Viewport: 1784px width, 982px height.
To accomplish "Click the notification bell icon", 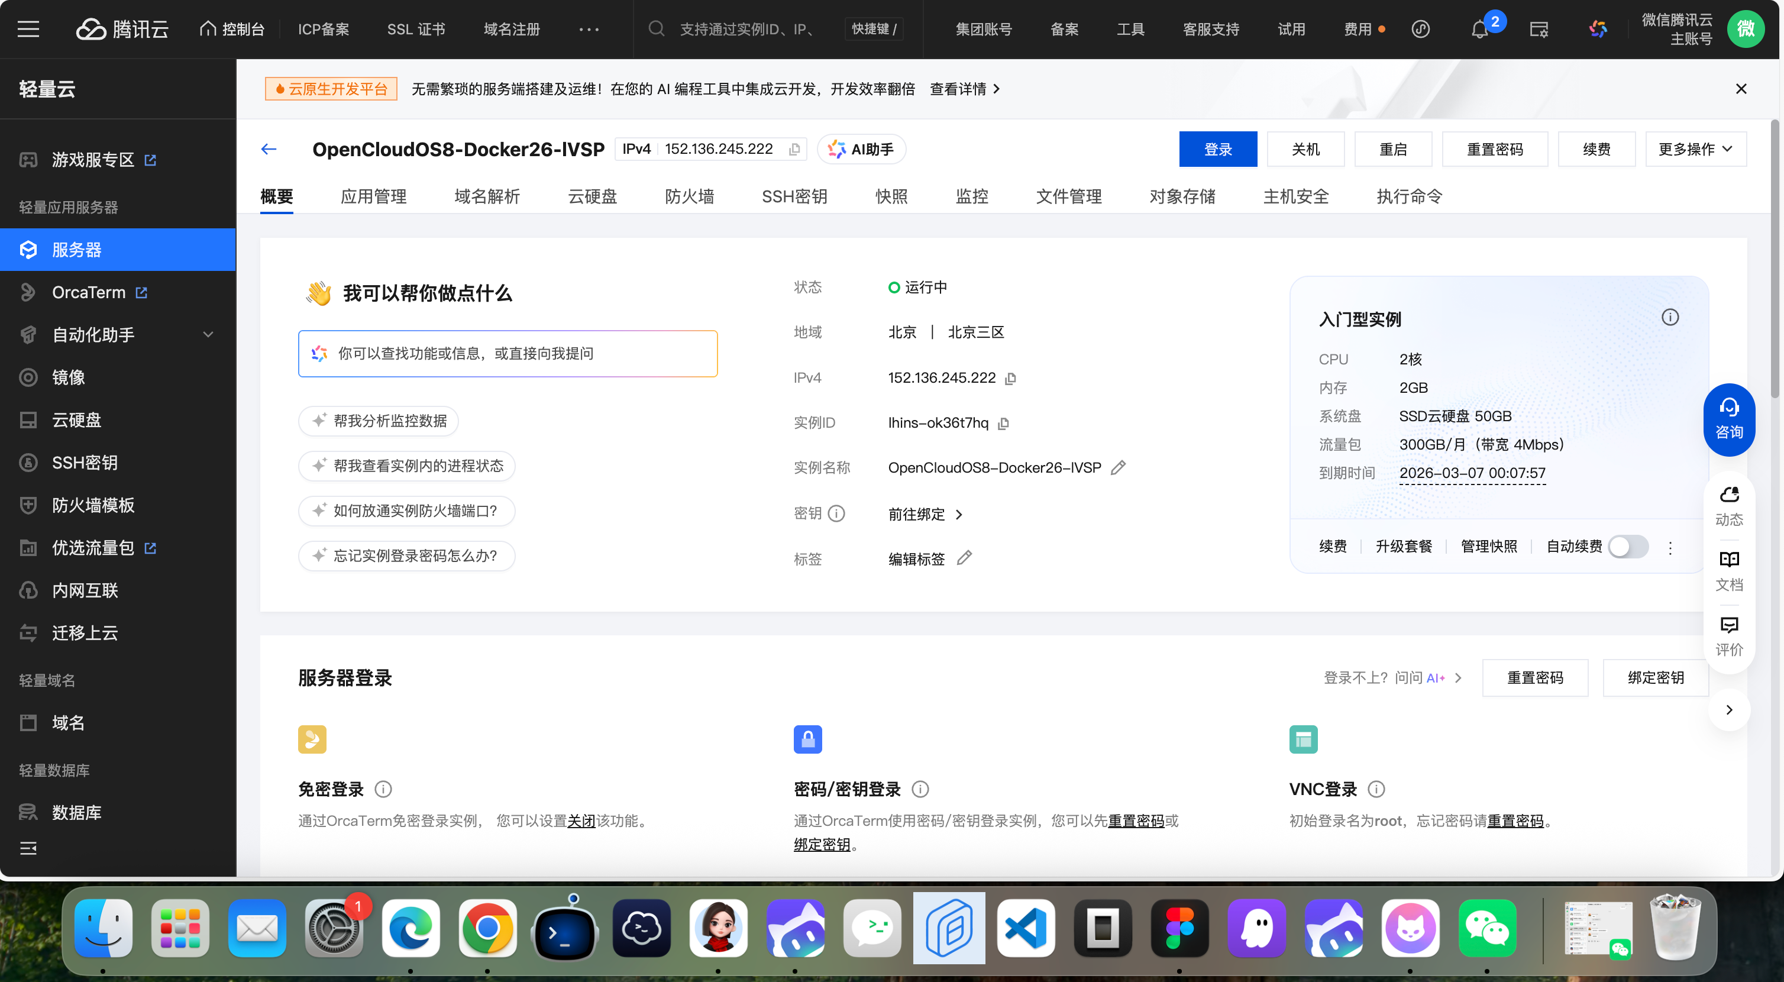I will click(1479, 29).
